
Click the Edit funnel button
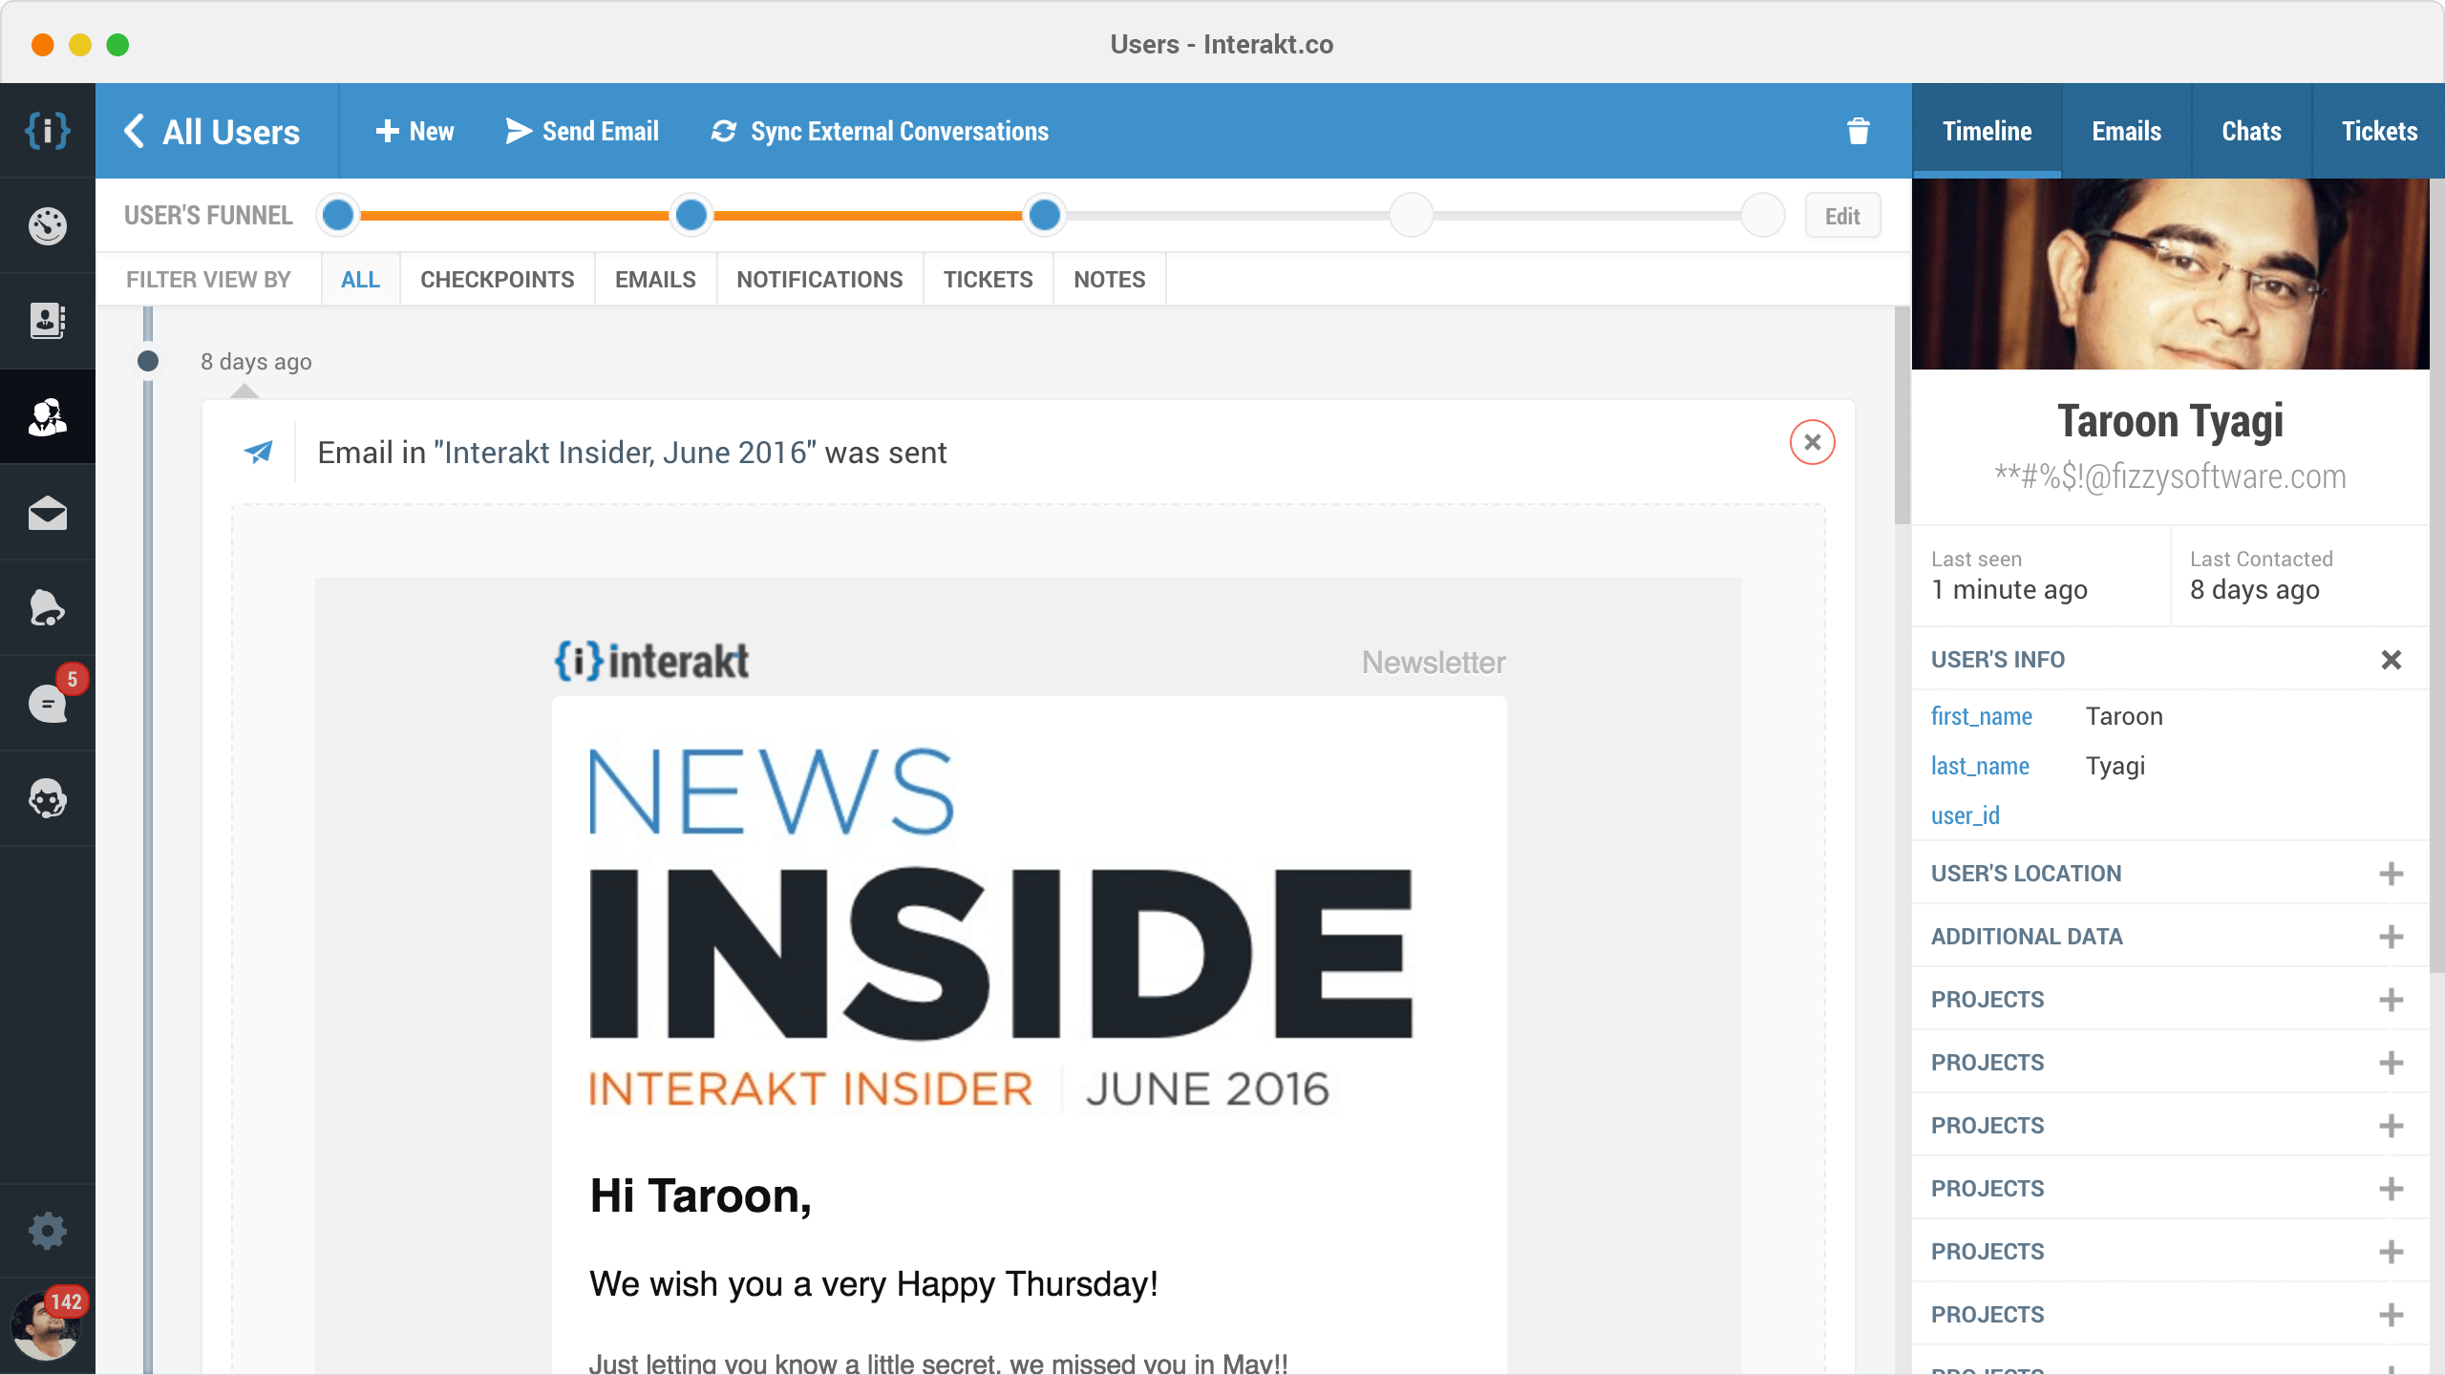point(1842,216)
